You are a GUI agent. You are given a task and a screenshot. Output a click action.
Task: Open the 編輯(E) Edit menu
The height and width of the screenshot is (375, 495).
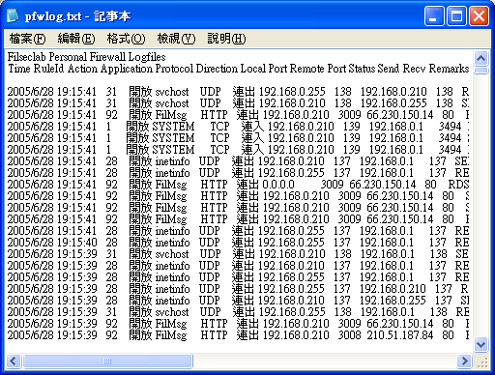[76, 39]
